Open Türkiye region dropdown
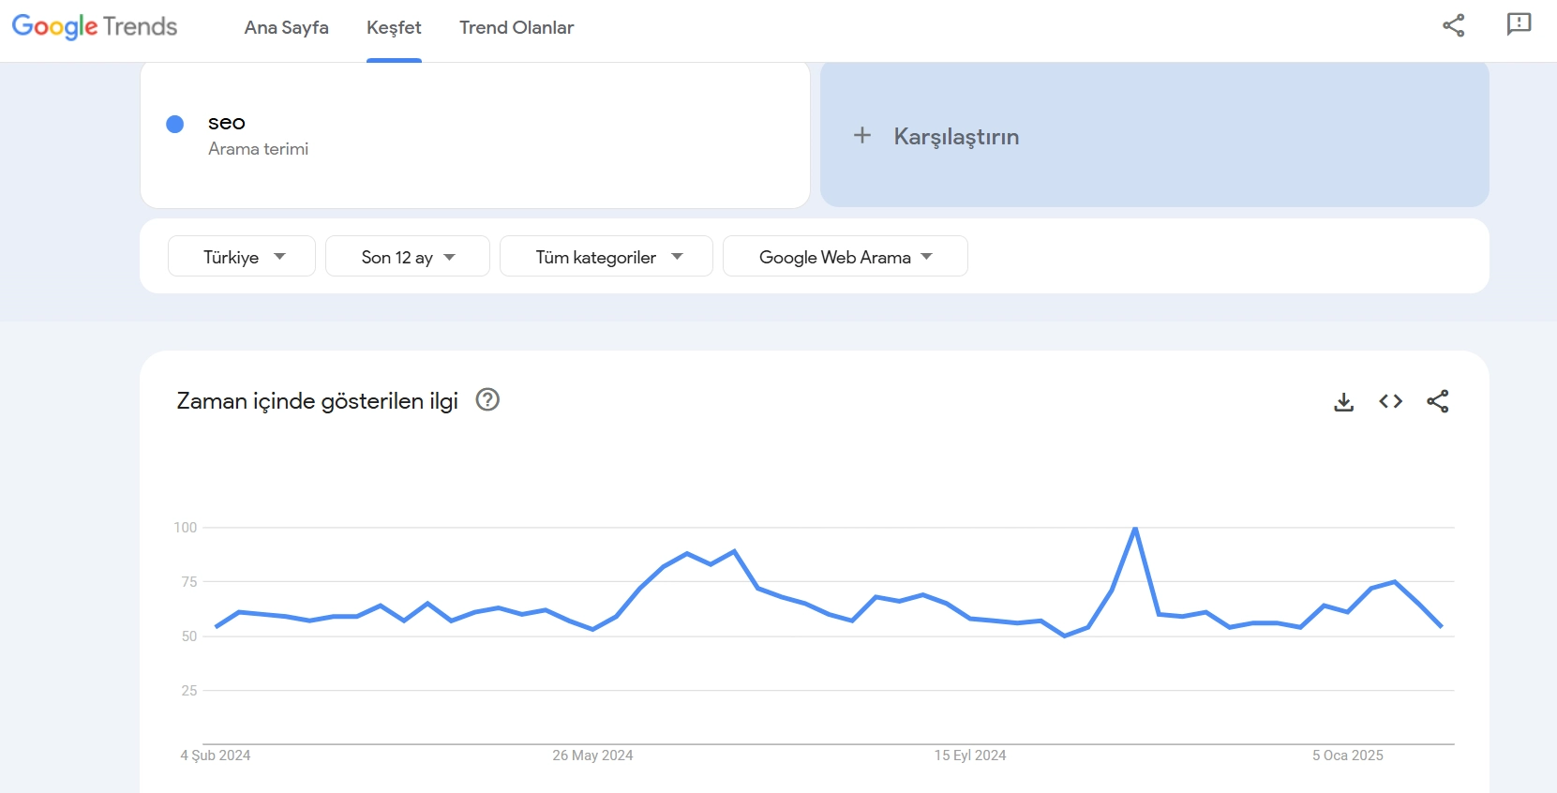The image size is (1557, 793). click(242, 256)
